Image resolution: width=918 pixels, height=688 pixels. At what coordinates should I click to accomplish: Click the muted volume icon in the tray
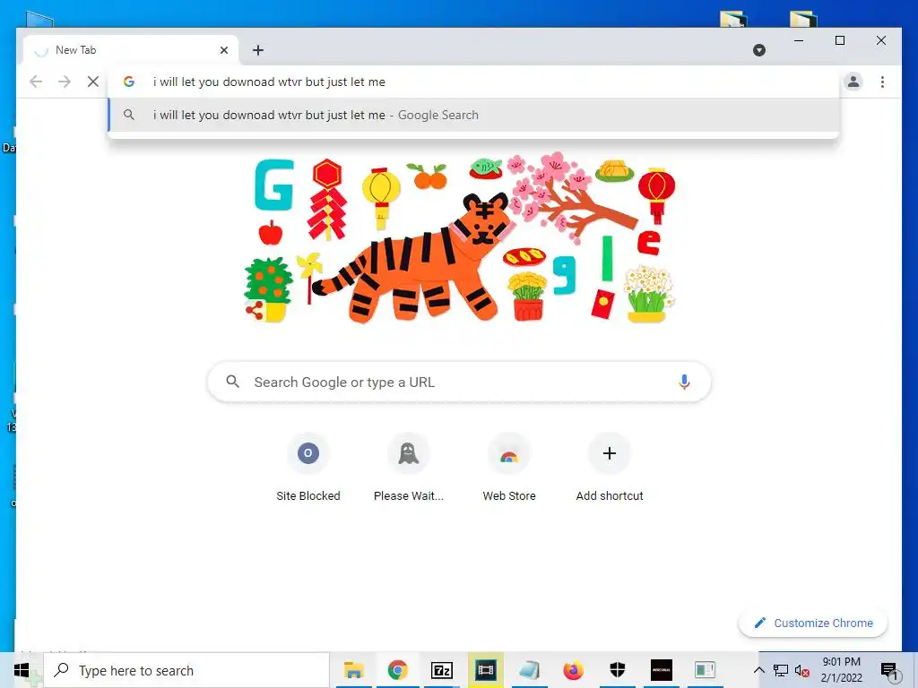(801, 670)
